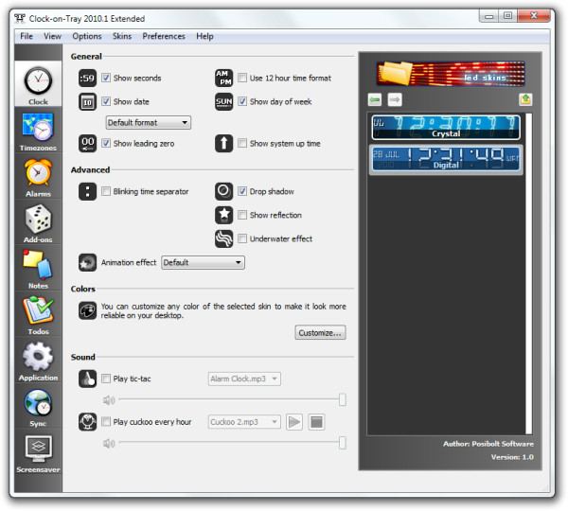568x511 pixels.
Task: Open the Preferences menu
Action: (x=164, y=36)
